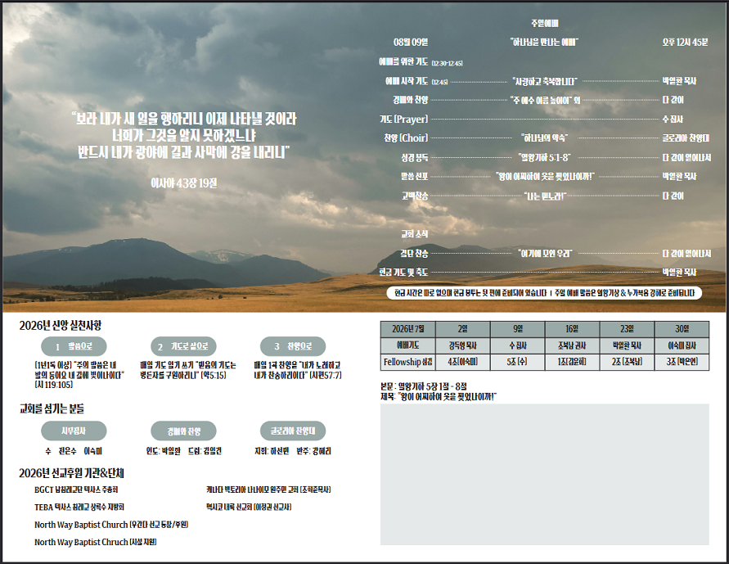Click '반주: 강예리' accompanist text
Image resolution: width=729 pixels, height=564 pixels.
pos(314,452)
